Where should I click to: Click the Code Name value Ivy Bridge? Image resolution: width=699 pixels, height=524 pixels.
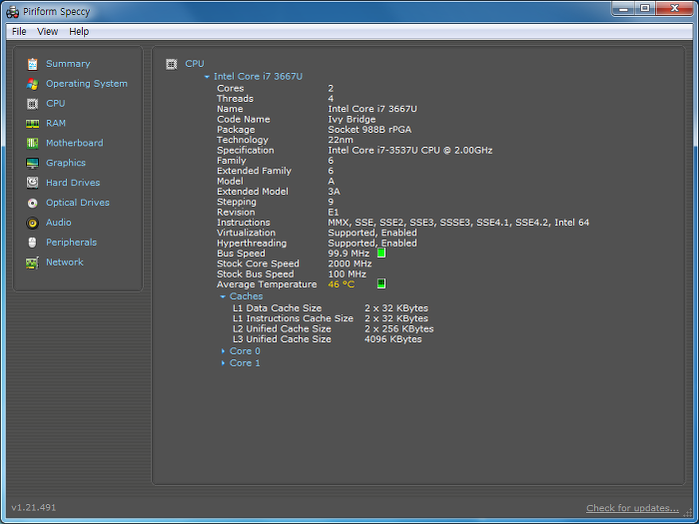(x=351, y=120)
